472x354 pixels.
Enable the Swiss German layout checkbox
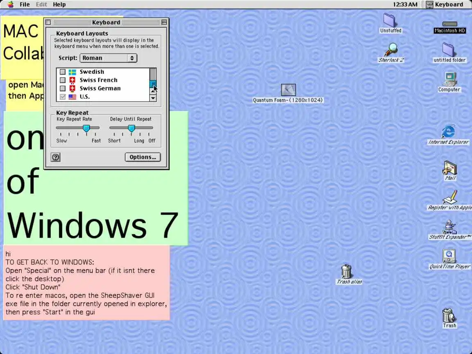click(x=63, y=88)
